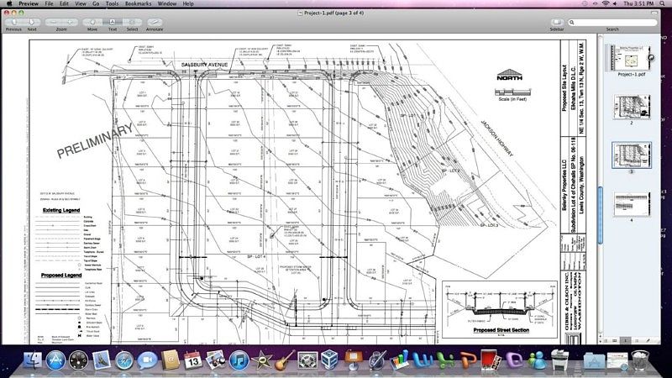Zoom in with the plus button
The image size is (672, 378).
pos(70,22)
